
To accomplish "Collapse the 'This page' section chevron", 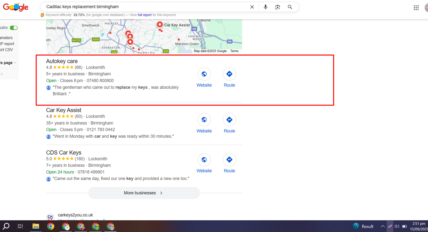I will (15, 63).
